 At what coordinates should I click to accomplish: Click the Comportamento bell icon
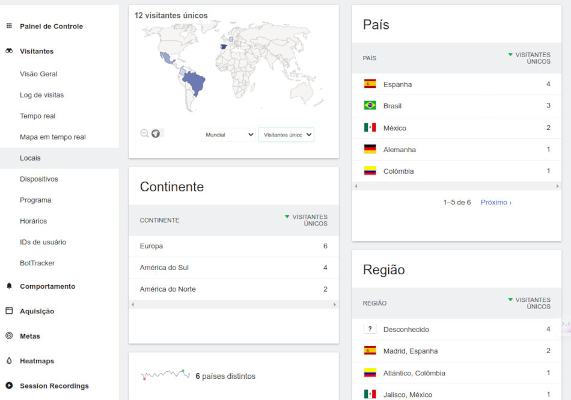[9, 286]
